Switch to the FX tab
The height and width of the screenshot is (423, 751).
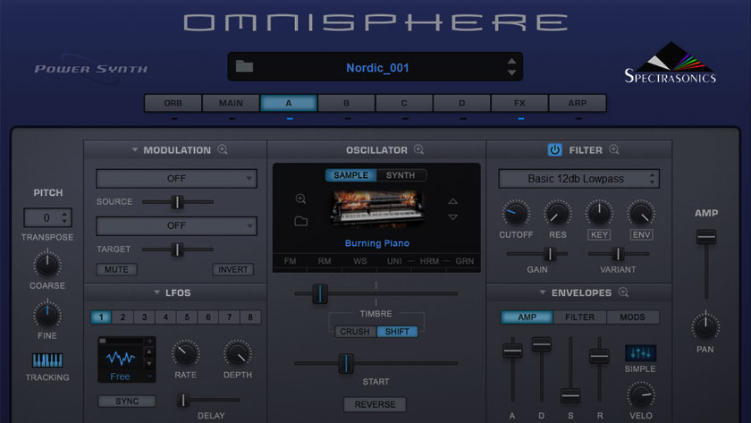click(519, 103)
